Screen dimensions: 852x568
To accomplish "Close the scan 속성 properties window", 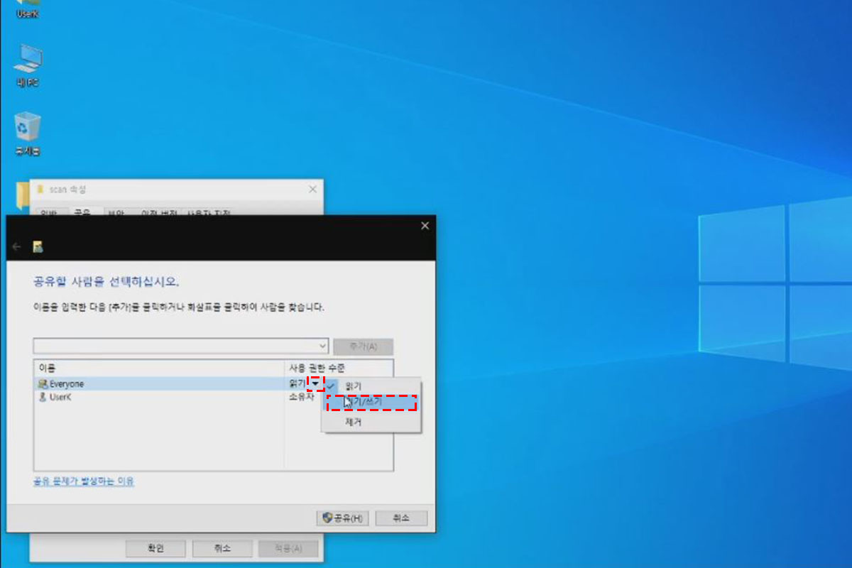I will [x=312, y=190].
